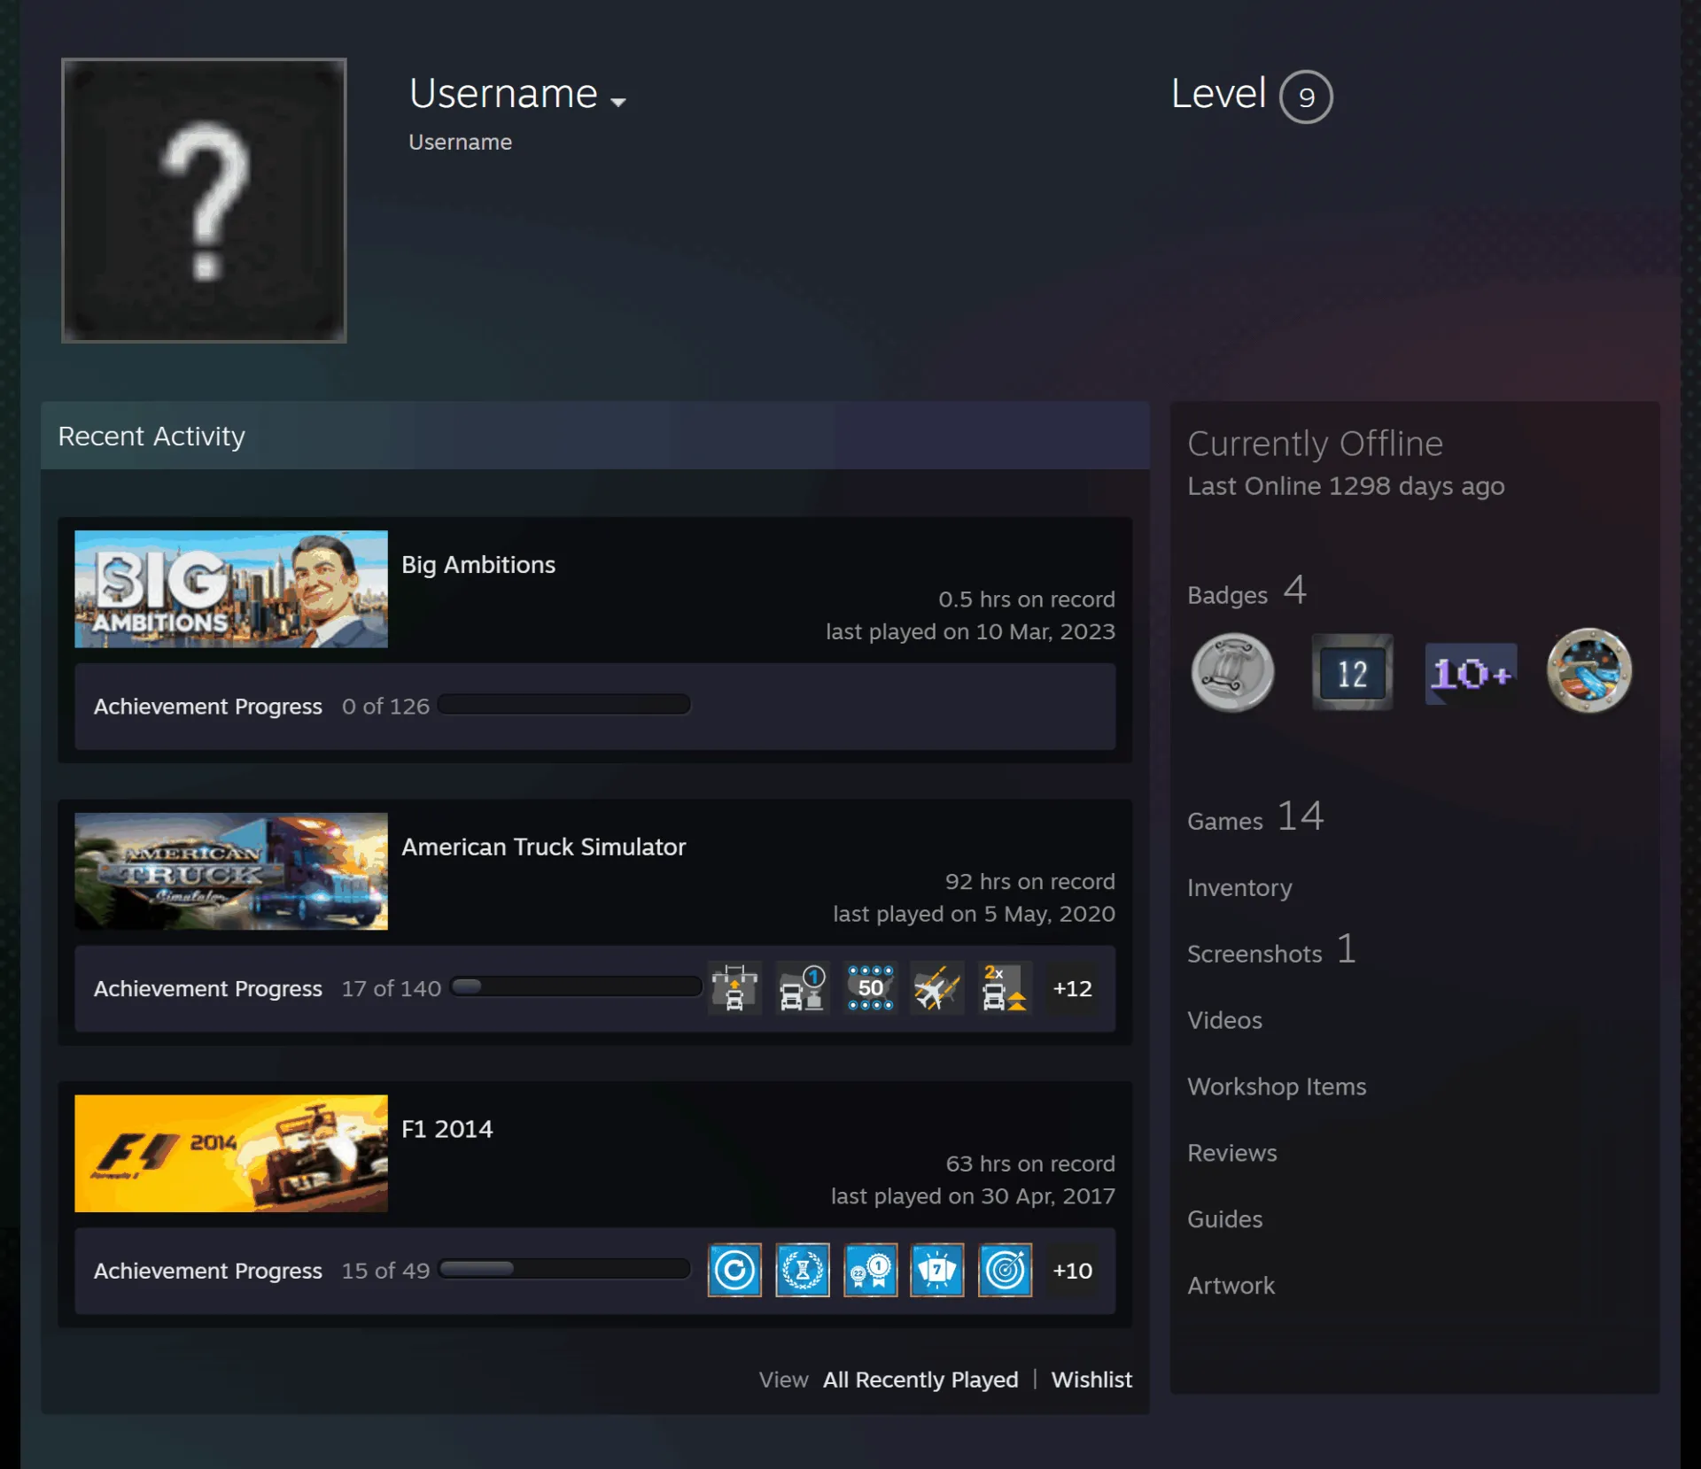This screenshot has width=1701, height=1469.
Task: Click F1 2014 achievement progress bar
Action: pos(564,1269)
